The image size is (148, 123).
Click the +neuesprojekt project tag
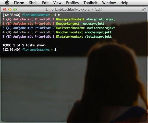(x=93, y=24)
